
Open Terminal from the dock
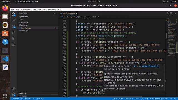point(5,50)
